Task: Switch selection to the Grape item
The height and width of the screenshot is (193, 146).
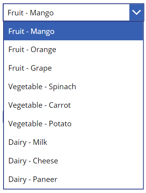Action: [73, 68]
